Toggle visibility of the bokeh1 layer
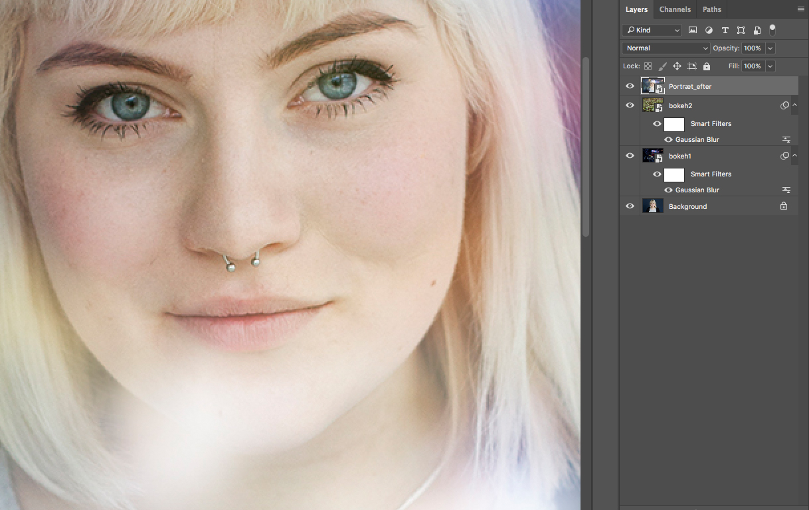 629,155
